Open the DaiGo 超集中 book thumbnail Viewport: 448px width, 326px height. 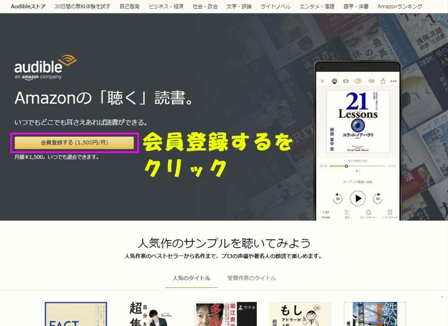[x=151, y=314]
